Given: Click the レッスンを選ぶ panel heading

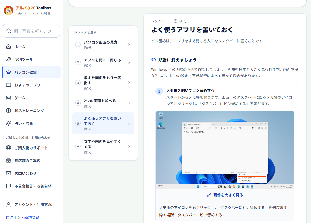Looking at the screenshot, I should point(86,32).
